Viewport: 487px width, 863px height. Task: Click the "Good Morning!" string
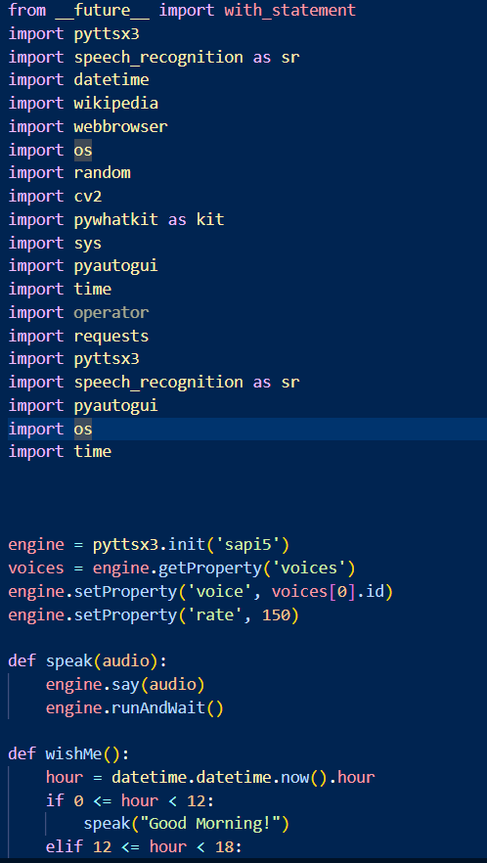pos(214,824)
